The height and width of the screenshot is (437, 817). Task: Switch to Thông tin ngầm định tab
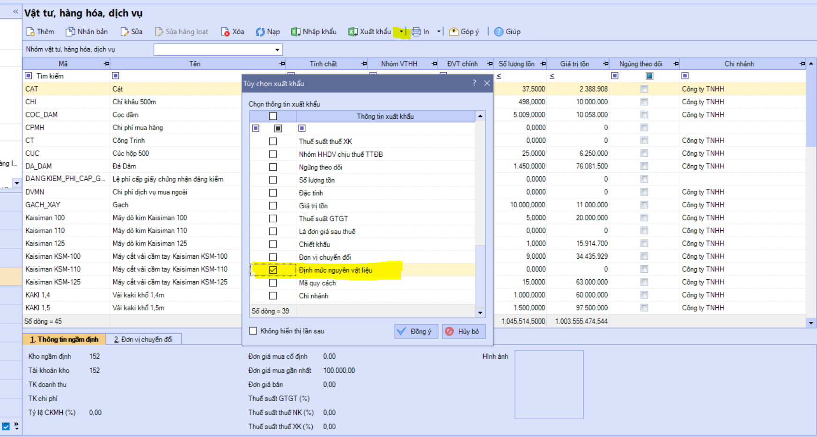pos(64,339)
